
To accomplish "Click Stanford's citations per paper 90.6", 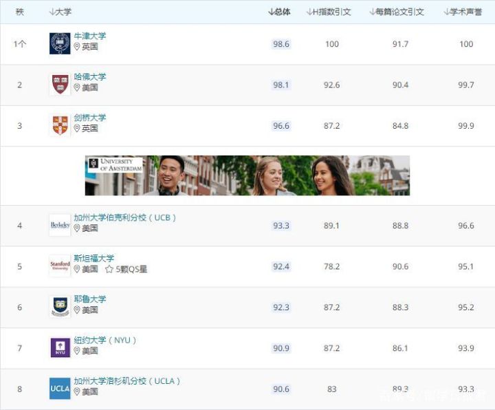I will pos(400,266).
